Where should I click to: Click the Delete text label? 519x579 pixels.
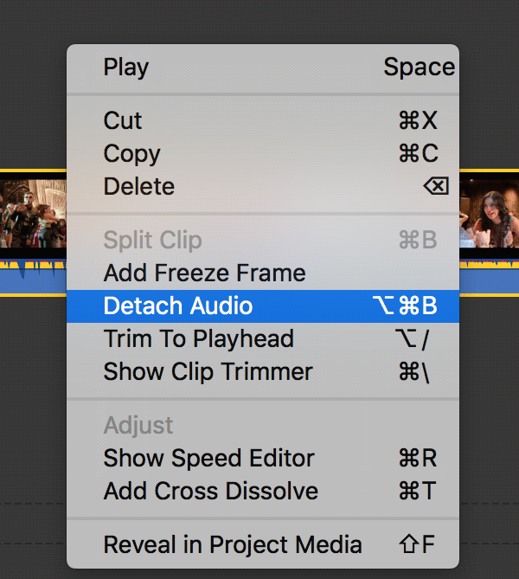pos(138,186)
